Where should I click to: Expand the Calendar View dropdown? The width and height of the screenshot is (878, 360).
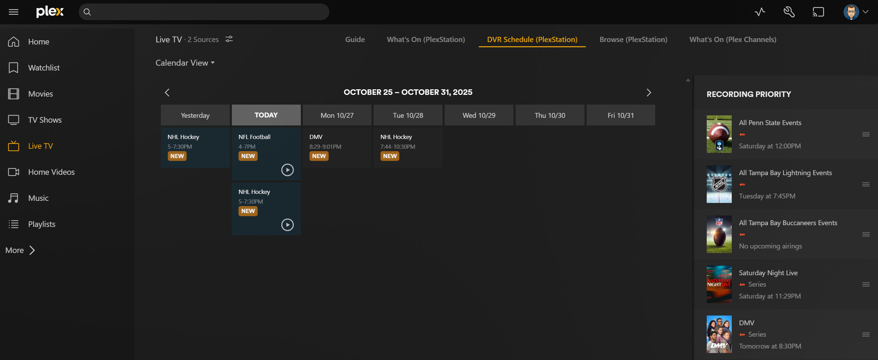pos(185,63)
